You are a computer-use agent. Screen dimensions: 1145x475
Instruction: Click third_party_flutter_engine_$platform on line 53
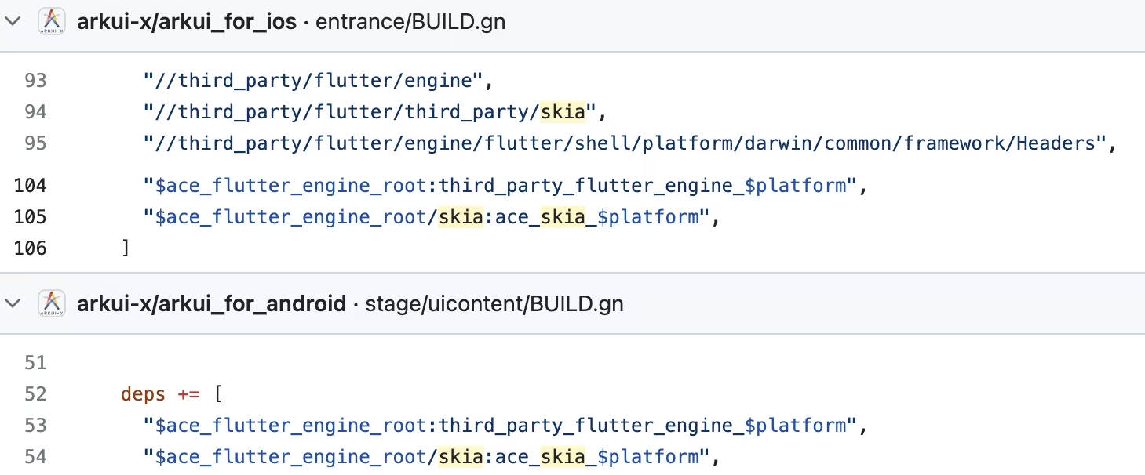click(x=644, y=426)
